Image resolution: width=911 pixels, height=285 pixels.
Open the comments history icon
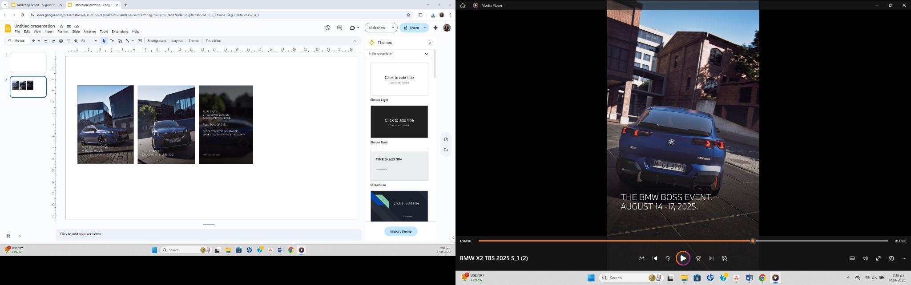pos(339,28)
